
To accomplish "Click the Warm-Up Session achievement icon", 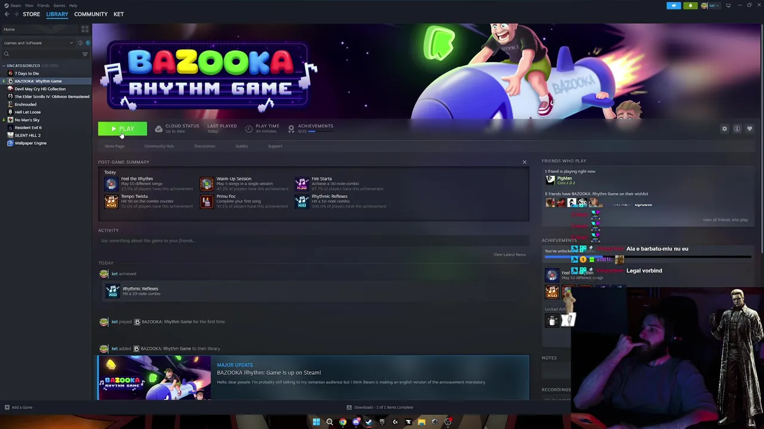I will point(207,184).
